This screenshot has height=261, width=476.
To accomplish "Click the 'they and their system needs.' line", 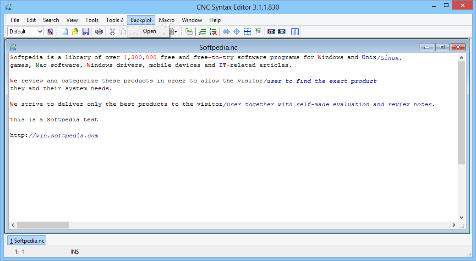I will pos(61,88).
